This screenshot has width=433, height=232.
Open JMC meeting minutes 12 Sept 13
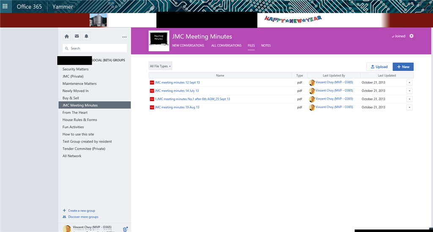[177, 82]
